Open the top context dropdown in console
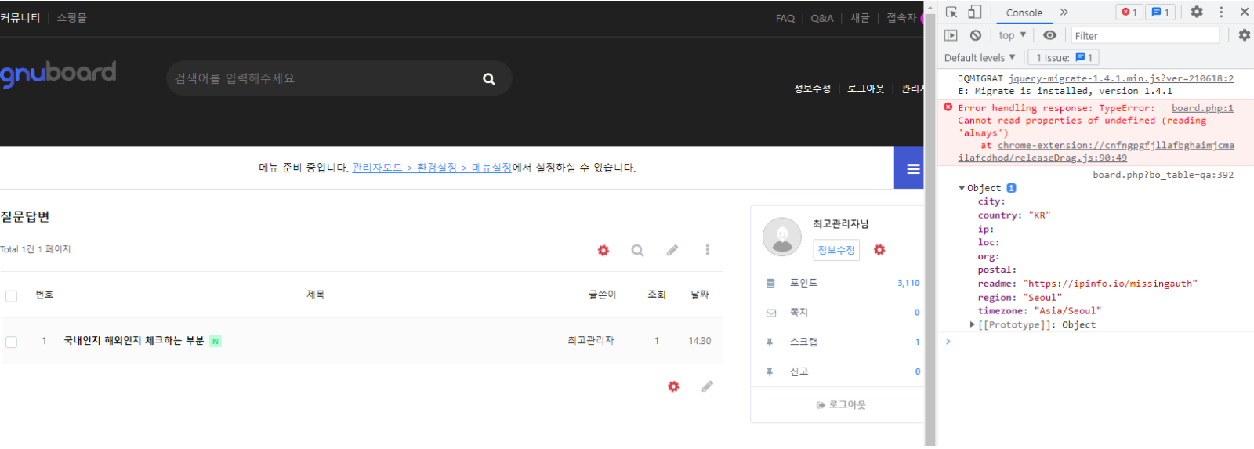The width and height of the screenshot is (1254, 449). (1012, 35)
